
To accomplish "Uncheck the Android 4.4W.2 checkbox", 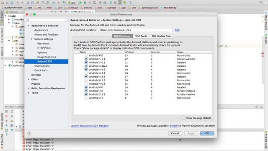I will tap(86, 66).
